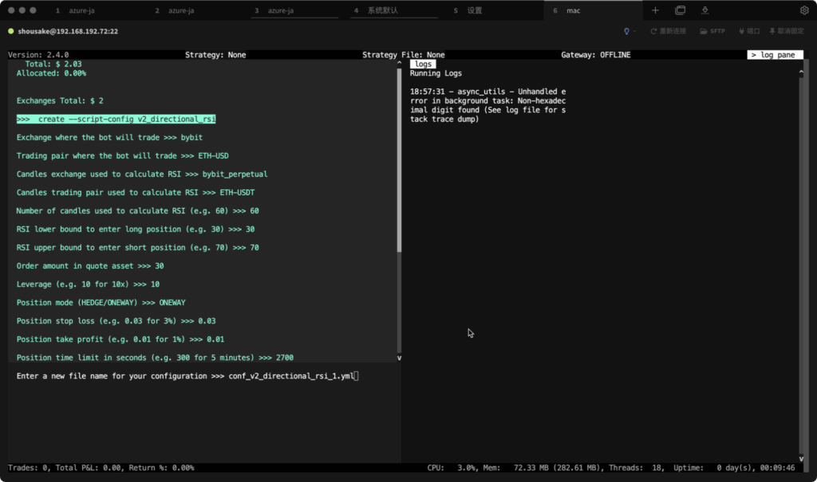This screenshot has height=482, width=817.
Task: Expand the dropdown arrow beside the lightbulb
Action: [x=636, y=31]
